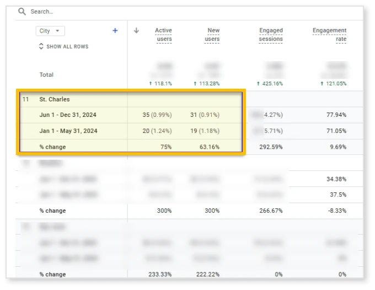The width and height of the screenshot is (375, 290).
Task: Select the Jun 1 - Dec 31, 2024 date range
Action: coord(68,115)
